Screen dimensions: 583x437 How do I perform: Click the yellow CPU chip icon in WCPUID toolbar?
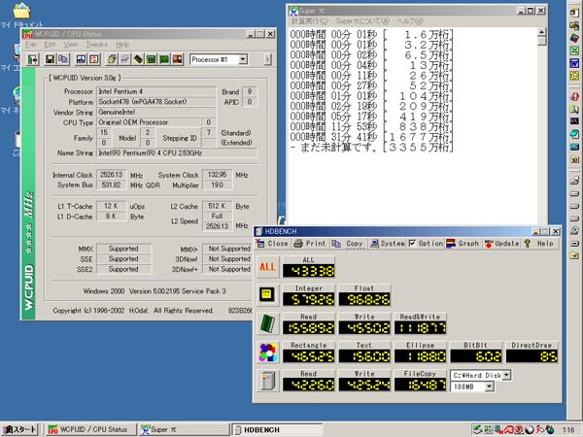click(112, 59)
